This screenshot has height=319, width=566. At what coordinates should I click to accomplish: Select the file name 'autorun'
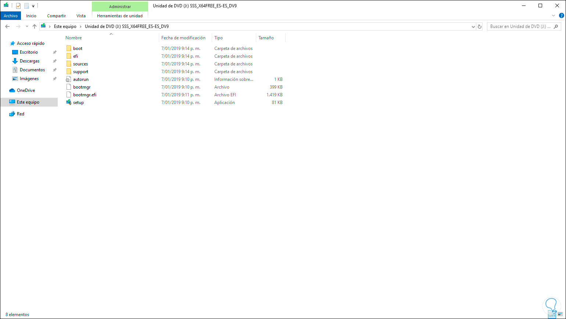[x=81, y=79]
